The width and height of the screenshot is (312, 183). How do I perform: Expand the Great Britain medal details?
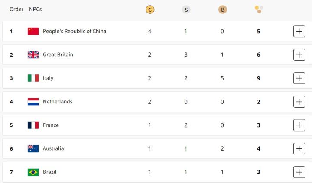[299, 55]
